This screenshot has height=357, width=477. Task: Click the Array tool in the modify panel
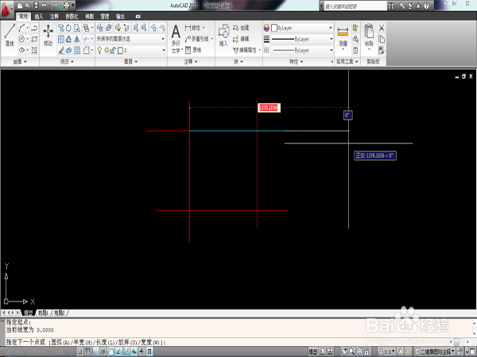[x=77, y=50]
